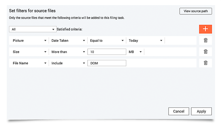Open the MB size unit dropdown
The image size is (221, 127).
(135, 52)
